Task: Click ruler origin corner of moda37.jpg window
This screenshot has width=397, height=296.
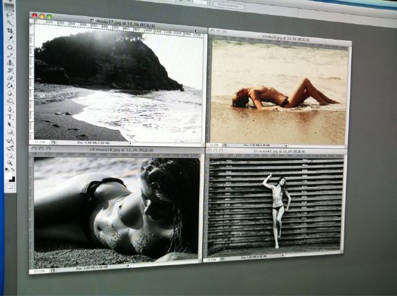Action: pyautogui.click(x=32, y=21)
